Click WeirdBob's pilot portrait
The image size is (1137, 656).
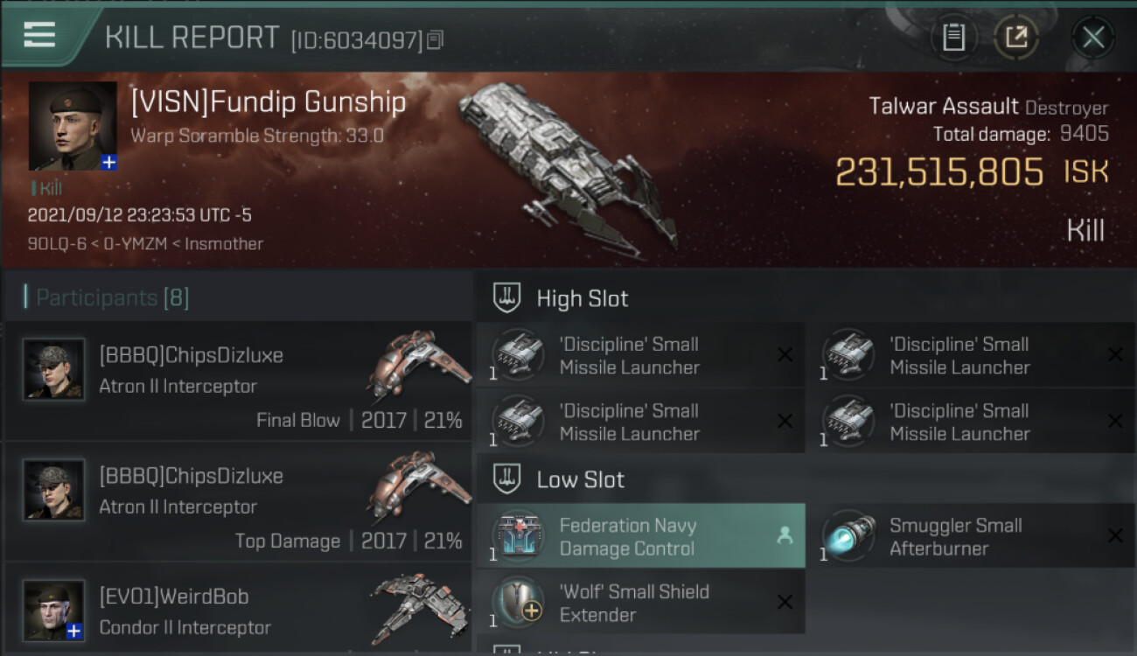(53, 610)
